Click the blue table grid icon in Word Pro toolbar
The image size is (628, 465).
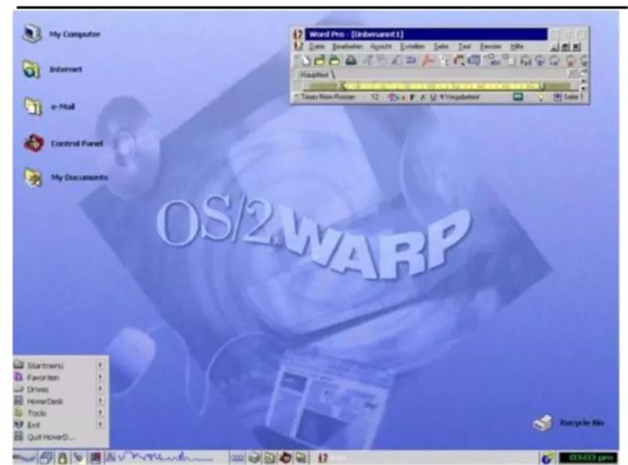474,60
